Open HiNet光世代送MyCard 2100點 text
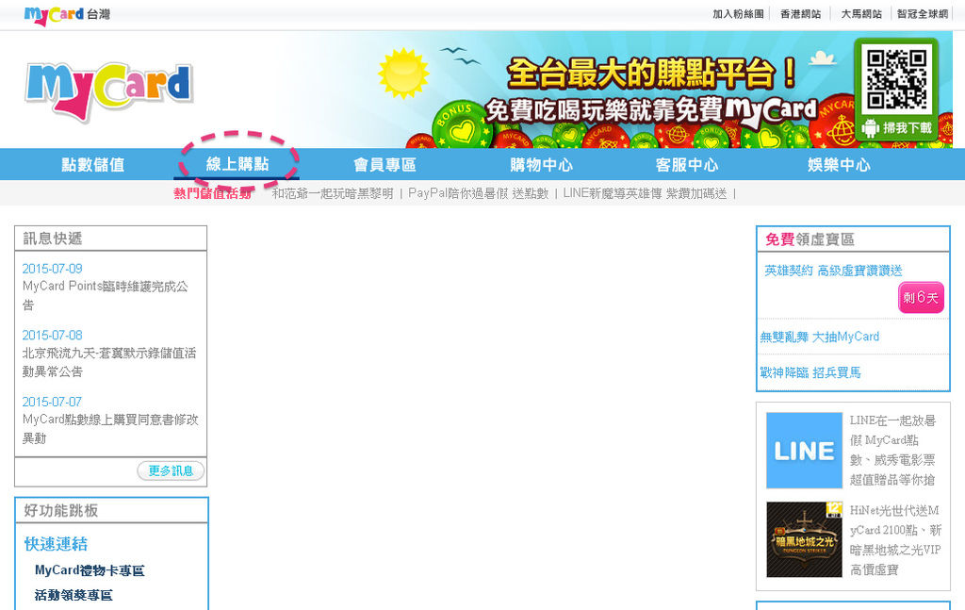Image resolution: width=965 pixels, height=610 pixels. coord(895,540)
